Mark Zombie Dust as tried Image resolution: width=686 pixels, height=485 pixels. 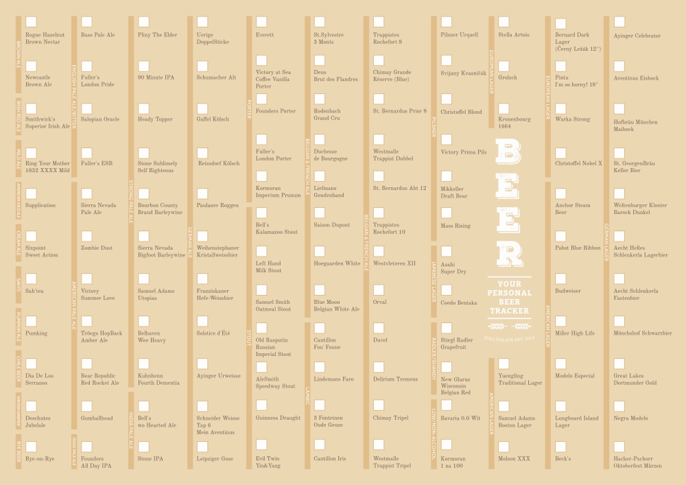(86, 236)
